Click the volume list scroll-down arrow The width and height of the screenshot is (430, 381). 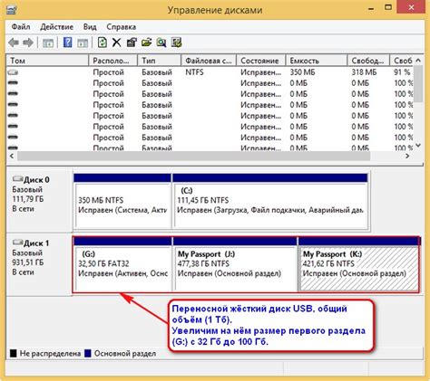418,146
